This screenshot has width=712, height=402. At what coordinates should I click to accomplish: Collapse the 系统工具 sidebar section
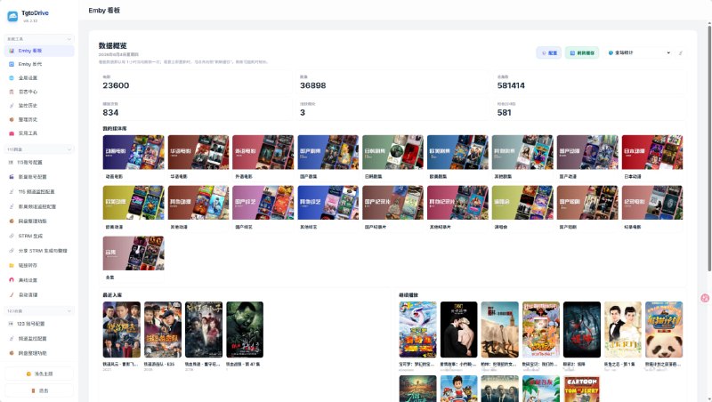point(39,39)
